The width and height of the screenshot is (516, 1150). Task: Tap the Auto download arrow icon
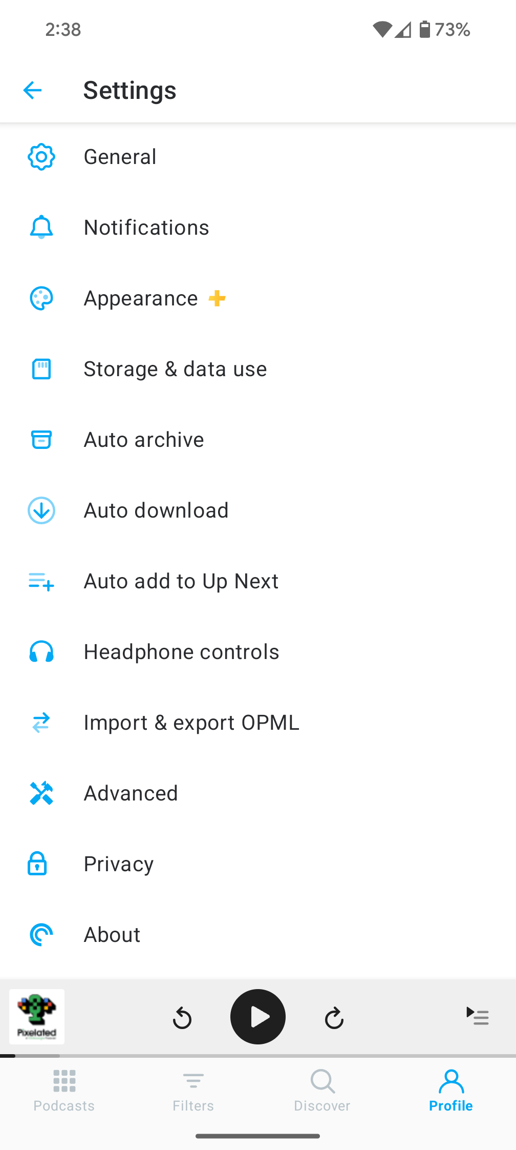pos(41,510)
